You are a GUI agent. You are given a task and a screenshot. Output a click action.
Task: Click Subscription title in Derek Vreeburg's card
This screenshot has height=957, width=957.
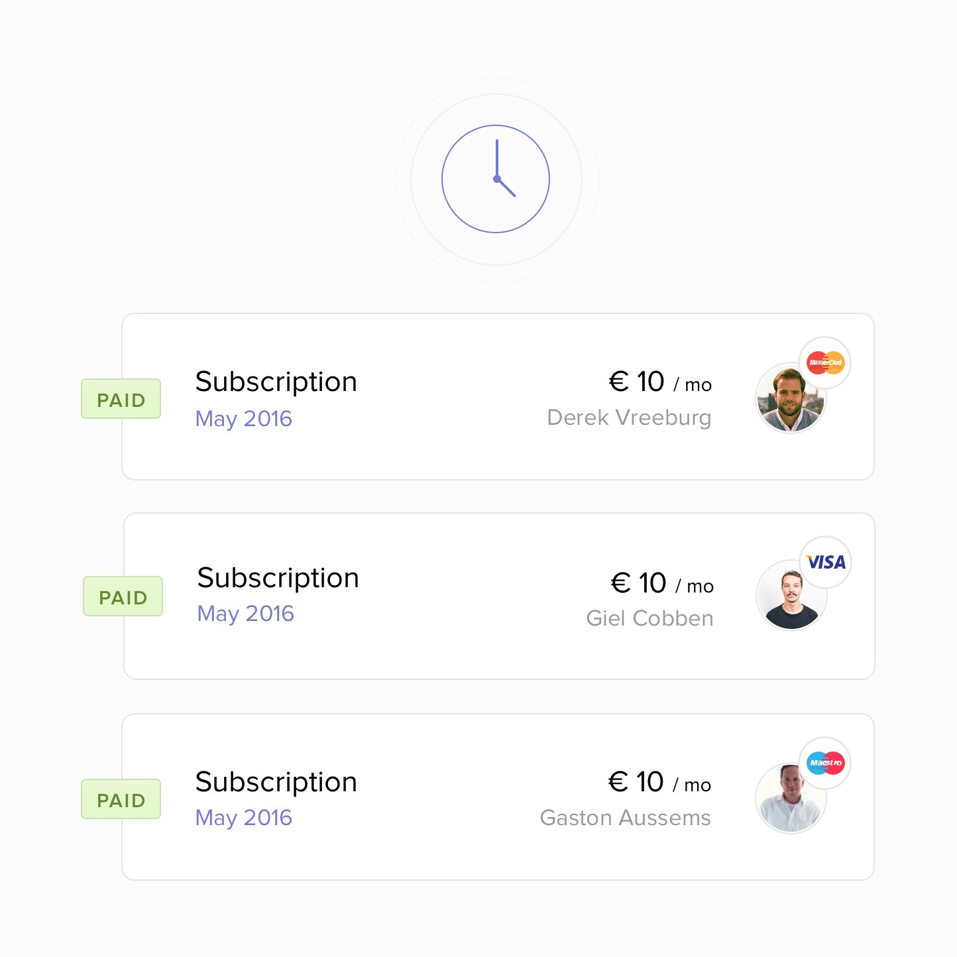coord(276,382)
